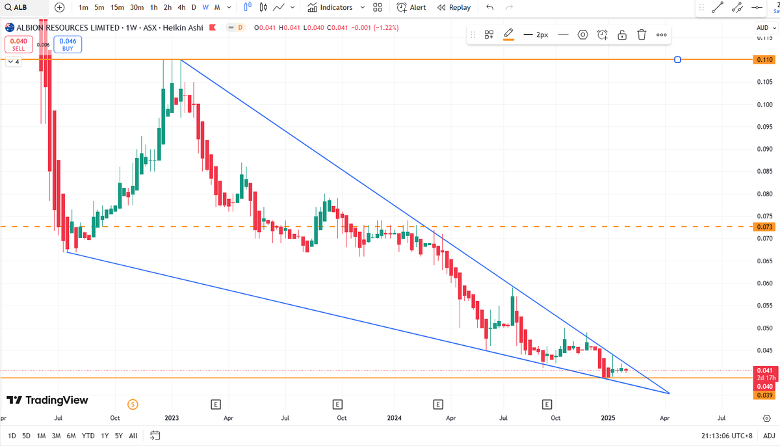Select the 15m timeframe
The height and width of the screenshot is (446, 780).
point(117,7)
